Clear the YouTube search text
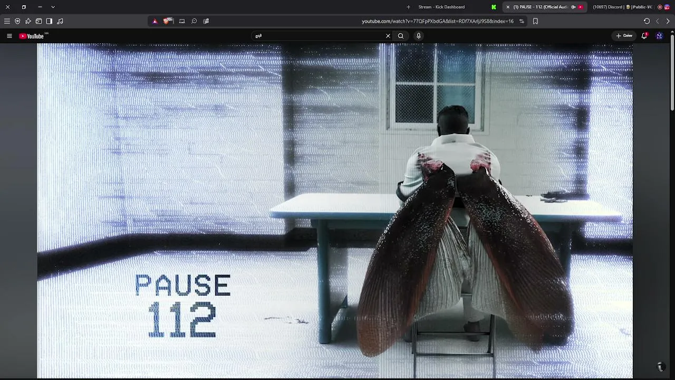The height and width of the screenshot is (380, 675). [388, 36]
